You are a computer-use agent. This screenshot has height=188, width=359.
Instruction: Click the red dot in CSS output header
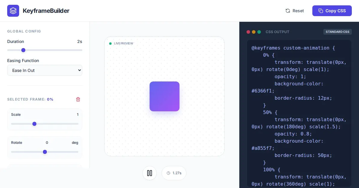point(248,32)
